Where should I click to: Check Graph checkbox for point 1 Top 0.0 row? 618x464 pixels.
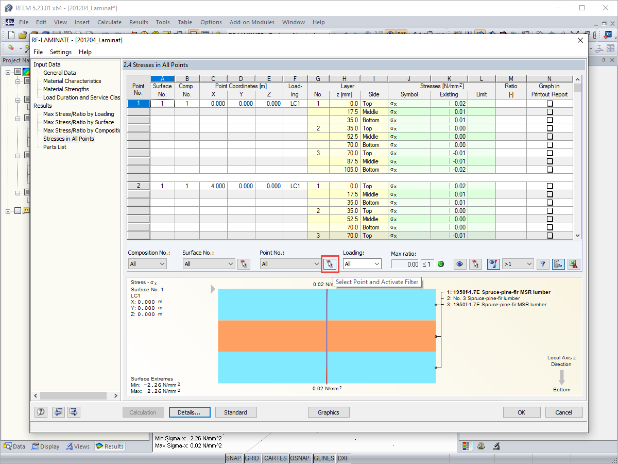pyautogui.click(x=550, y=104)
